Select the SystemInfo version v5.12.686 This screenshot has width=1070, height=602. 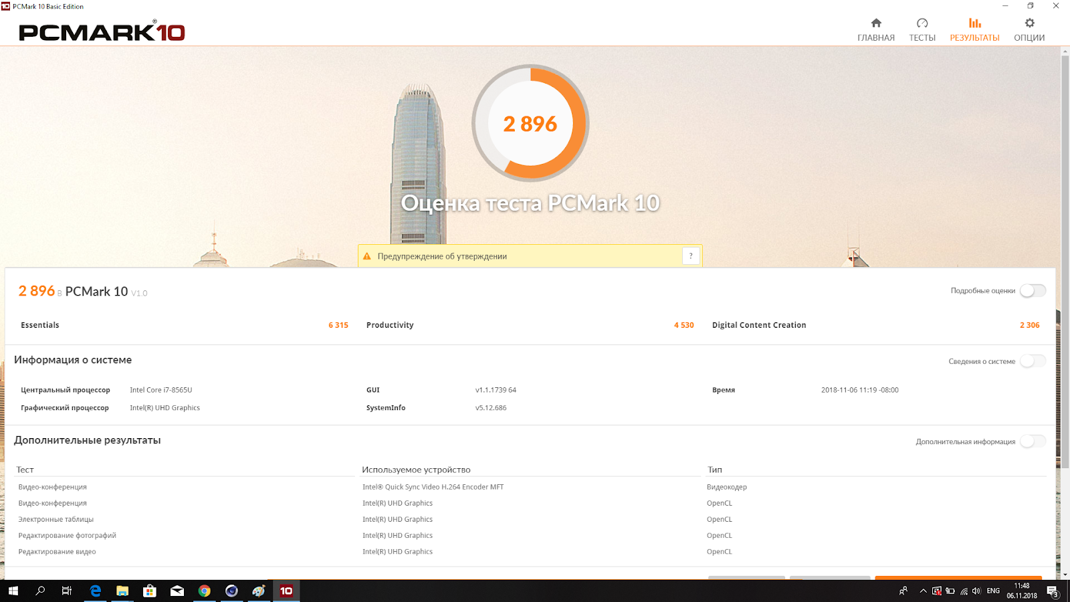tap(491, 408)
